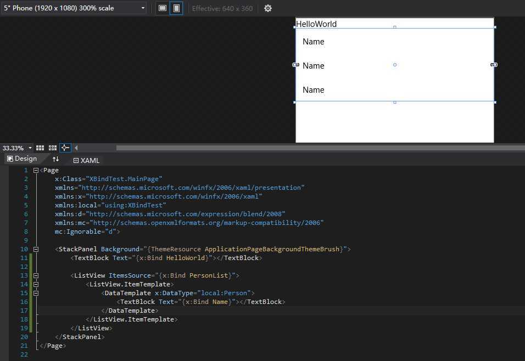Click x:DataType="local:Person" attribute
The width and height of the screenshot is (525, 361).
(203, 293)
